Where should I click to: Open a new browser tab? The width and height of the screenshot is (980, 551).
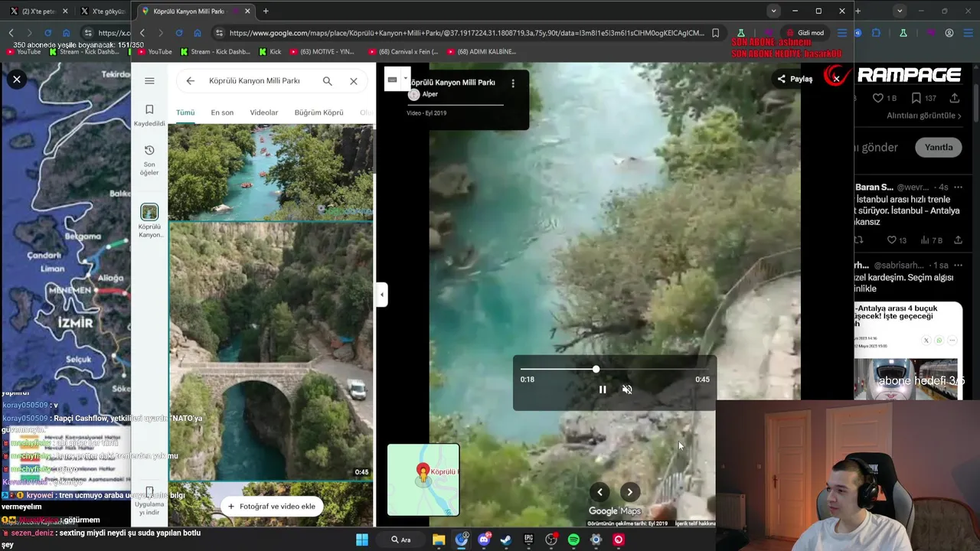(266, 11)
